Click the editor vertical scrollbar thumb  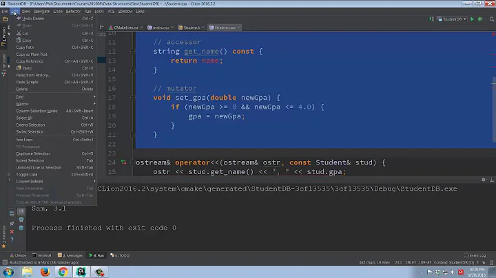tap(494, 109)
